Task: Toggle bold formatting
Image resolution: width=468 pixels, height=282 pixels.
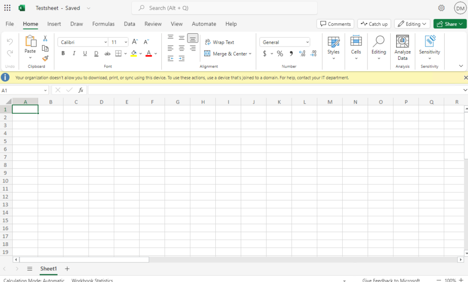Action: [x=63, y=53]
